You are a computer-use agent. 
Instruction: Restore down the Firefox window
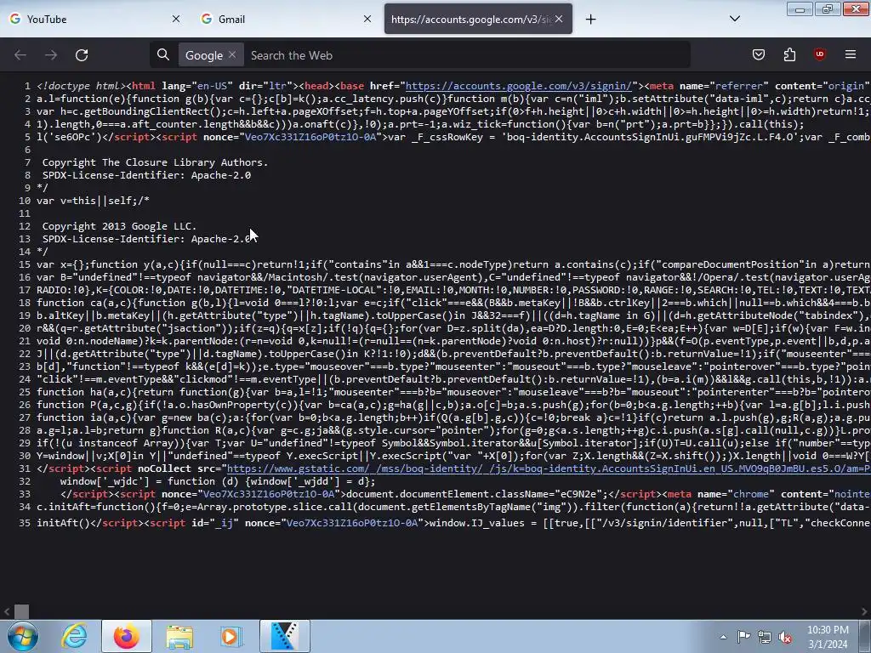(827, 9)
